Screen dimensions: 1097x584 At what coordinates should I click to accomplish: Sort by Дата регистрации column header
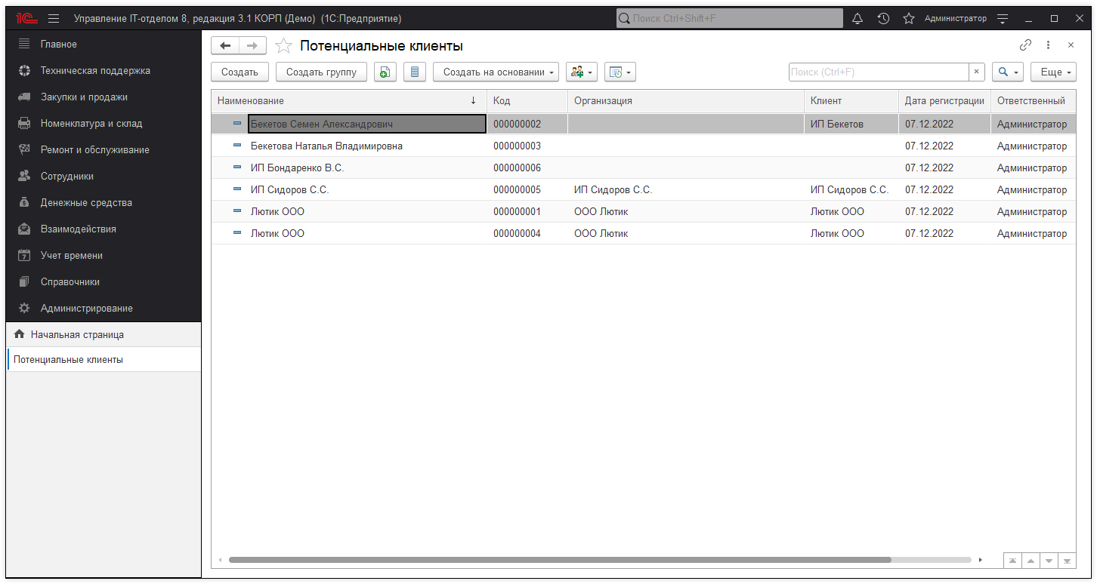(x=944, y=100)
